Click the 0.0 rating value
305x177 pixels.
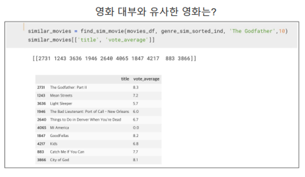(x=136, y=128)
